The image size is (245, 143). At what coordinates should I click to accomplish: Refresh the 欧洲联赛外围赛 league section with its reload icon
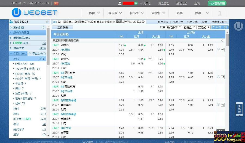(x=222, y=41)
